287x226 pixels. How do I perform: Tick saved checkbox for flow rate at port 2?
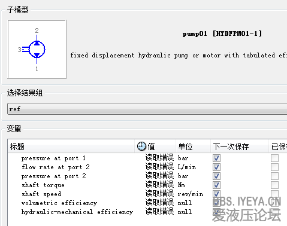pos(274,167)
